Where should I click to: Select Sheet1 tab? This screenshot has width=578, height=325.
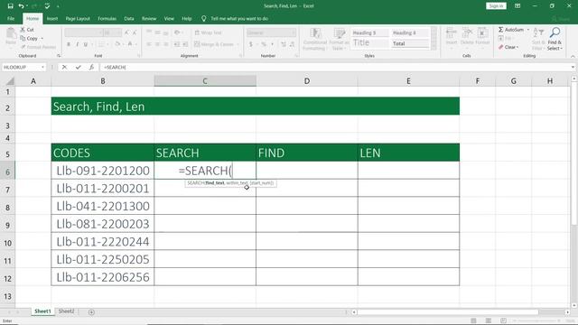coord(42,311)
